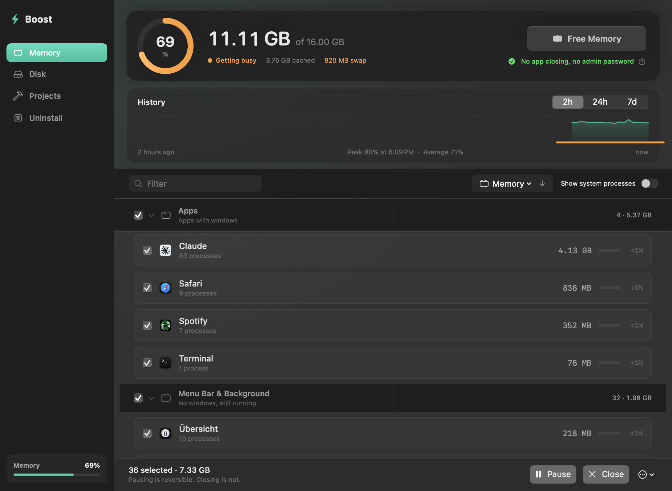Collapse the Apps group chevron
The height and width of the screenshot is (491, 672).
[151, 215]
